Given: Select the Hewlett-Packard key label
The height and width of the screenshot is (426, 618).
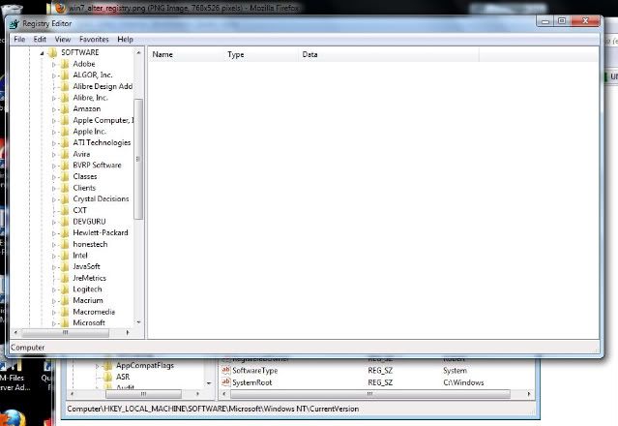Looking at the screenshot, I should pyautogui.click(x=101, y=232).
